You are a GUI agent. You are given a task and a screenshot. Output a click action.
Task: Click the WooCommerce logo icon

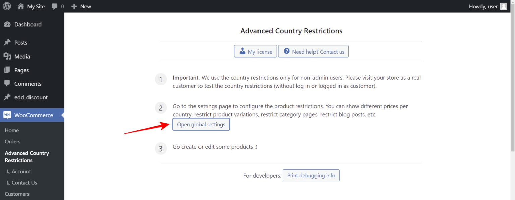7,115
